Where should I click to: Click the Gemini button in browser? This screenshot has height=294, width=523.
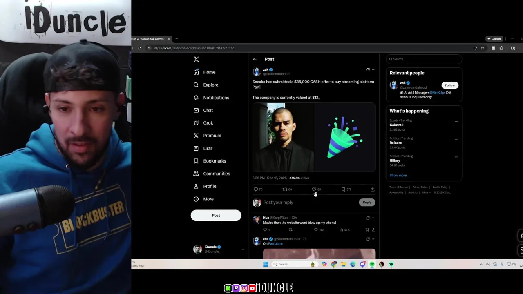pos(494,39)
